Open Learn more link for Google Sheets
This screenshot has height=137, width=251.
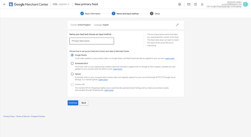click(170, 58)
